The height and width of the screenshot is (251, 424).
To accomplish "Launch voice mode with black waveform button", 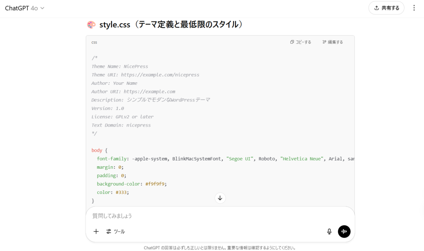I will coord(344,232).
